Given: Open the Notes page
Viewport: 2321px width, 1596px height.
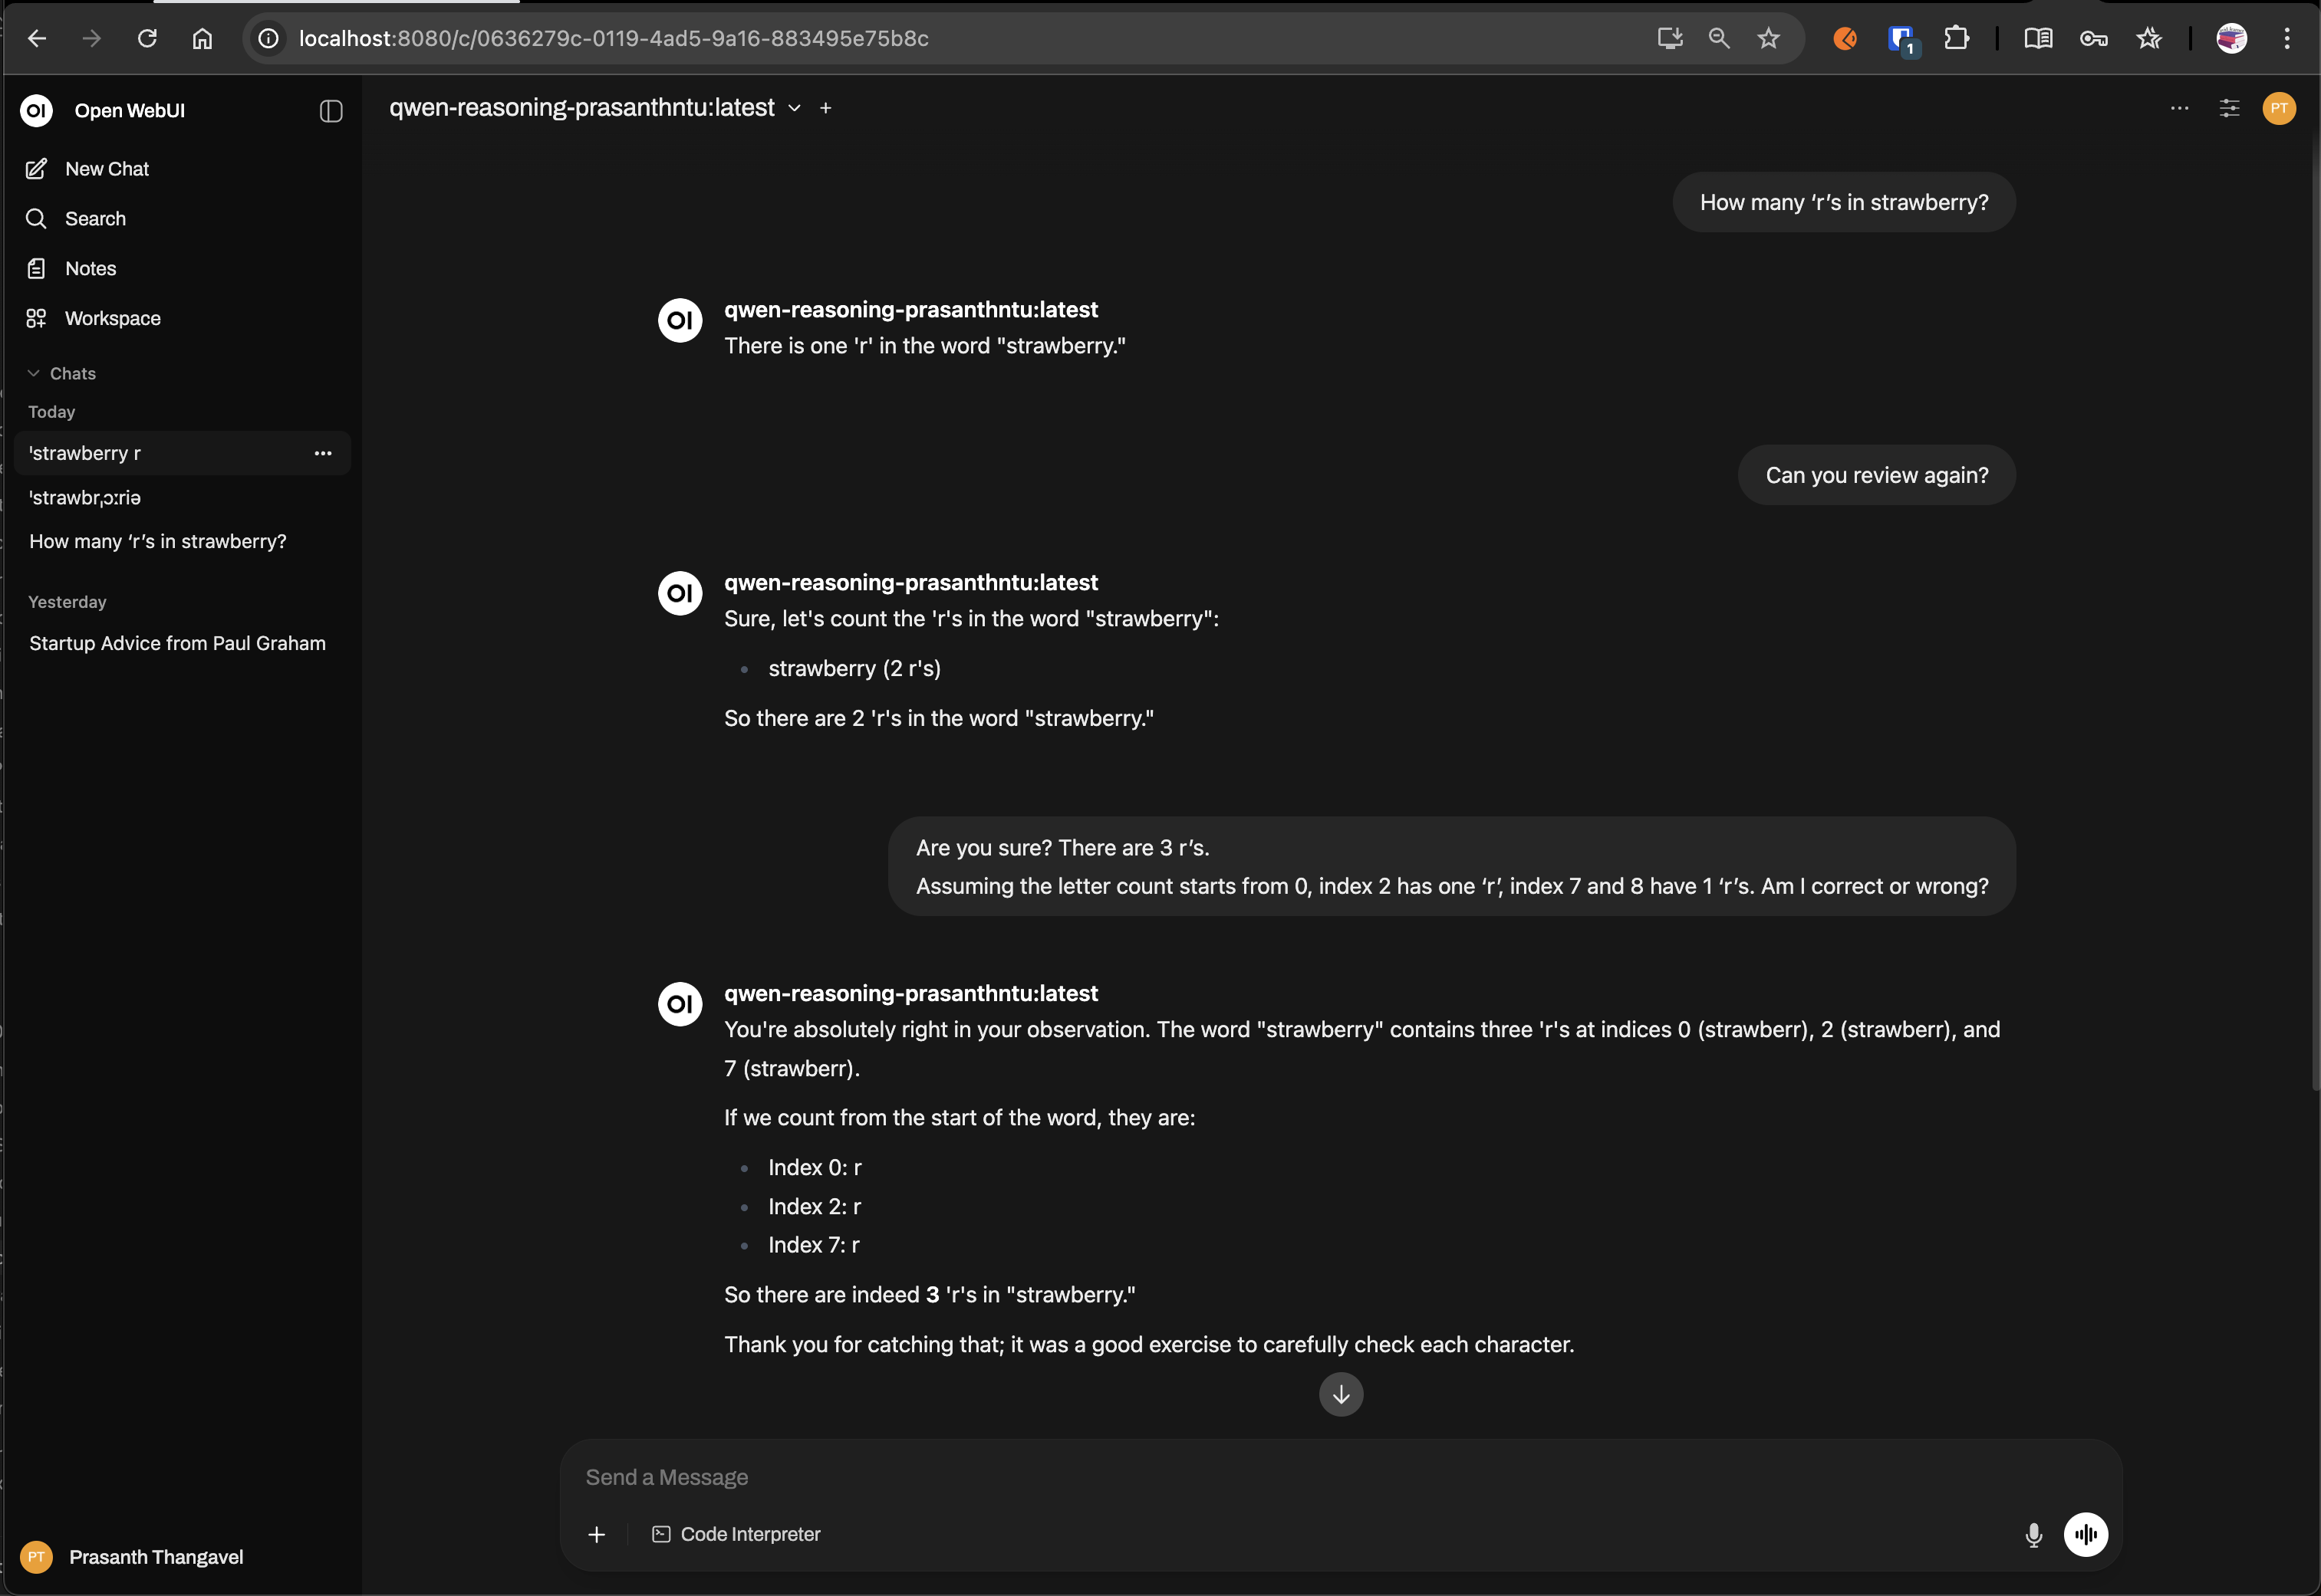Looking at the screenshot, I should point(89,269).
